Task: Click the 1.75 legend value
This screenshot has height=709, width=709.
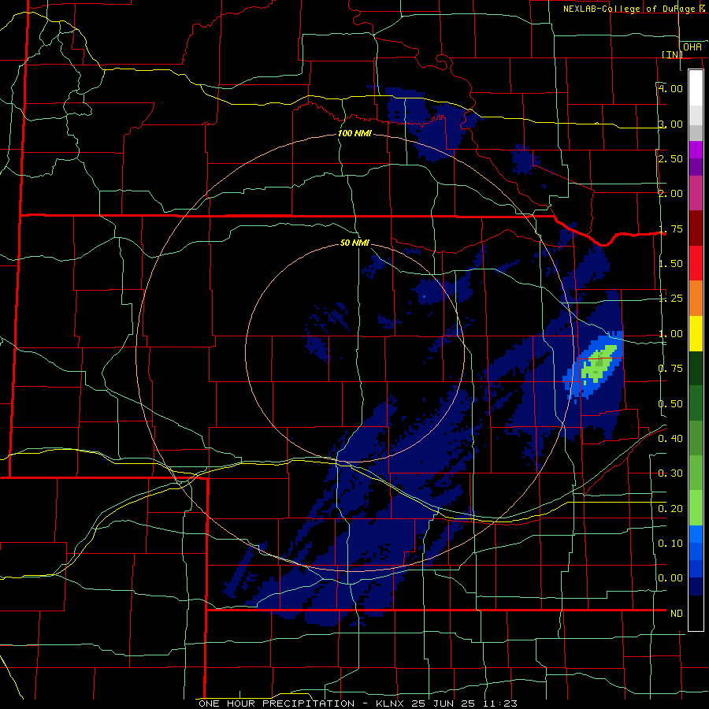Action: (670, 228)
